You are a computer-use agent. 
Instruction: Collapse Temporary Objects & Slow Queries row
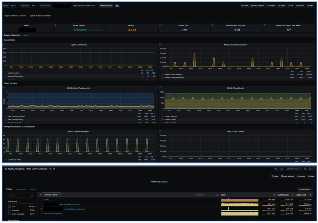(x=19, y=127)
